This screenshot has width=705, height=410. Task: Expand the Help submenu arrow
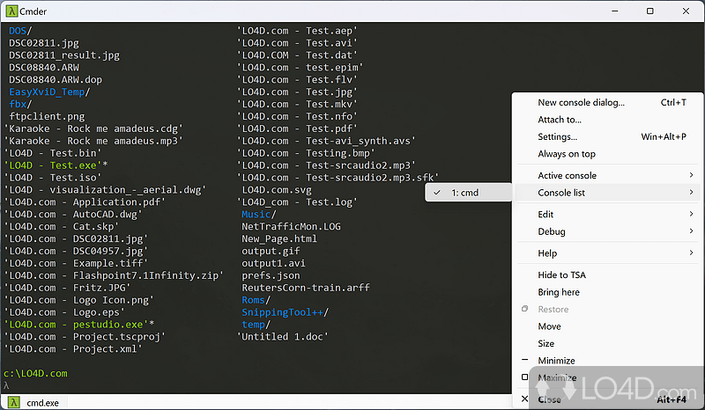691,253
